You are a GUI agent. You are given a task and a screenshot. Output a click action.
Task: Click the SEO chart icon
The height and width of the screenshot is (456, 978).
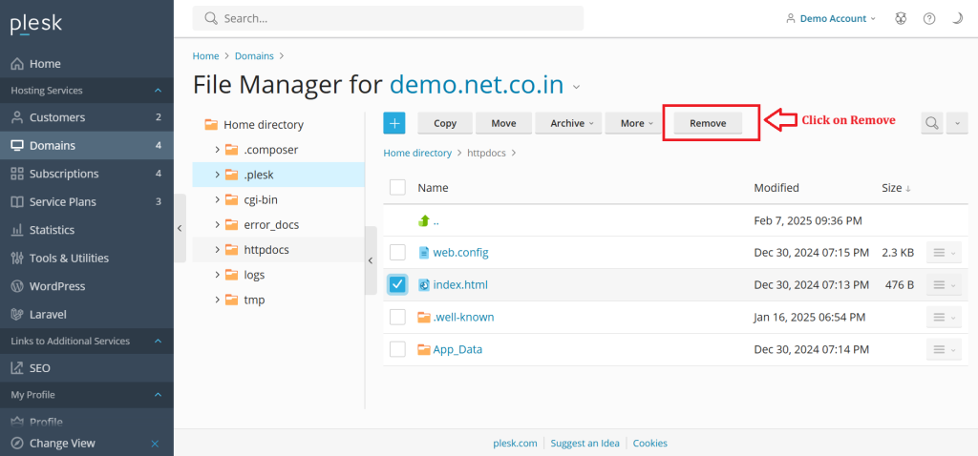point(17,368)
